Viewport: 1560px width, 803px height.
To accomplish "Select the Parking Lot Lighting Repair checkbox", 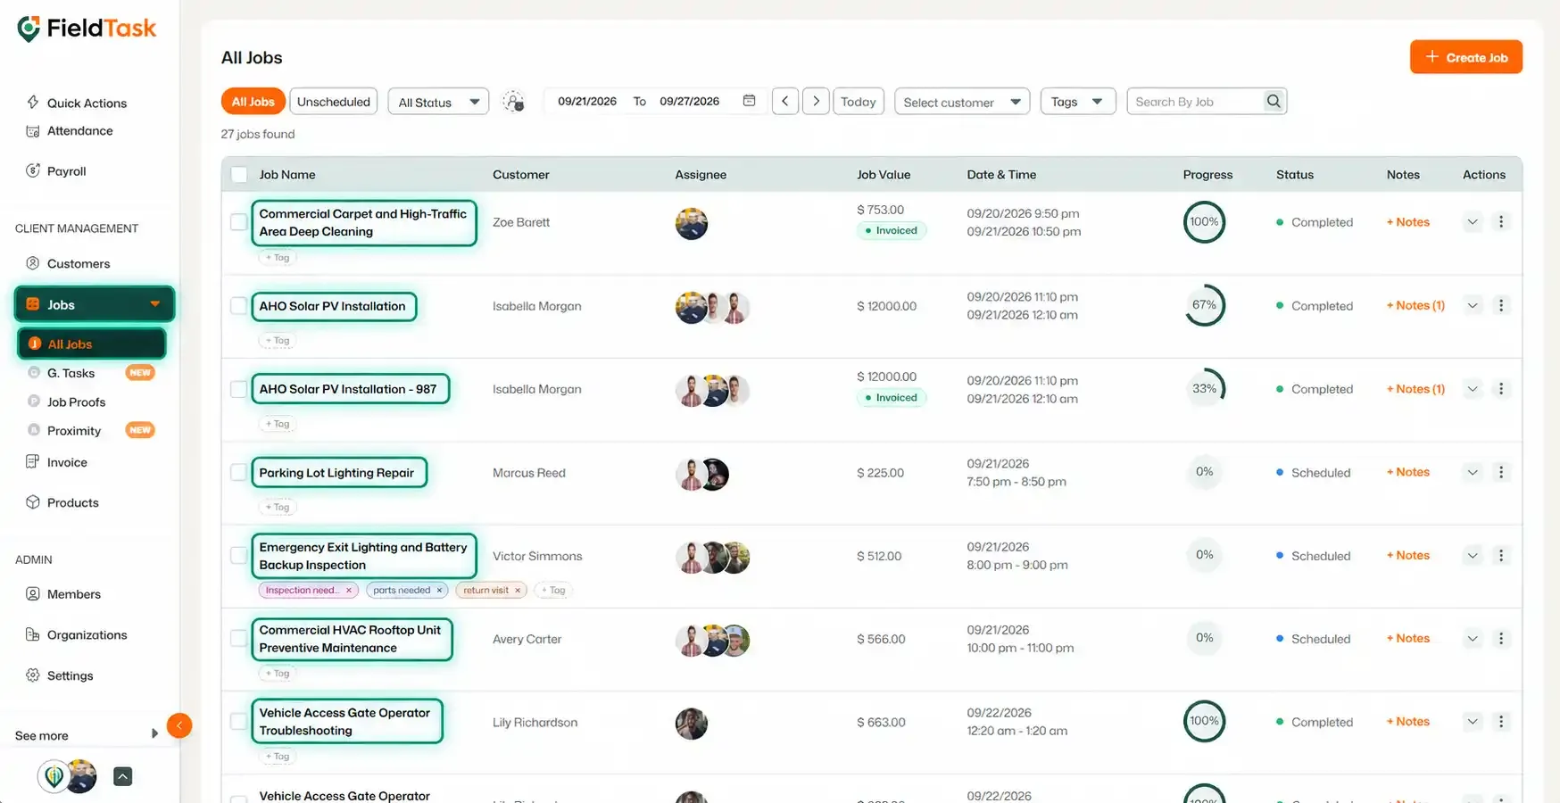I will (239, 472).
